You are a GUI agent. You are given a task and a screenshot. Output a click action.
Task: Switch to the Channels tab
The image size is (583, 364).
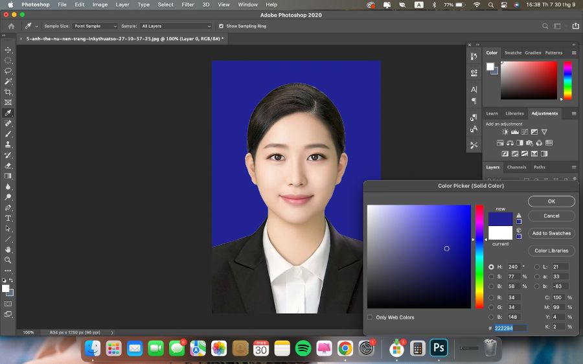pos(517,167)
